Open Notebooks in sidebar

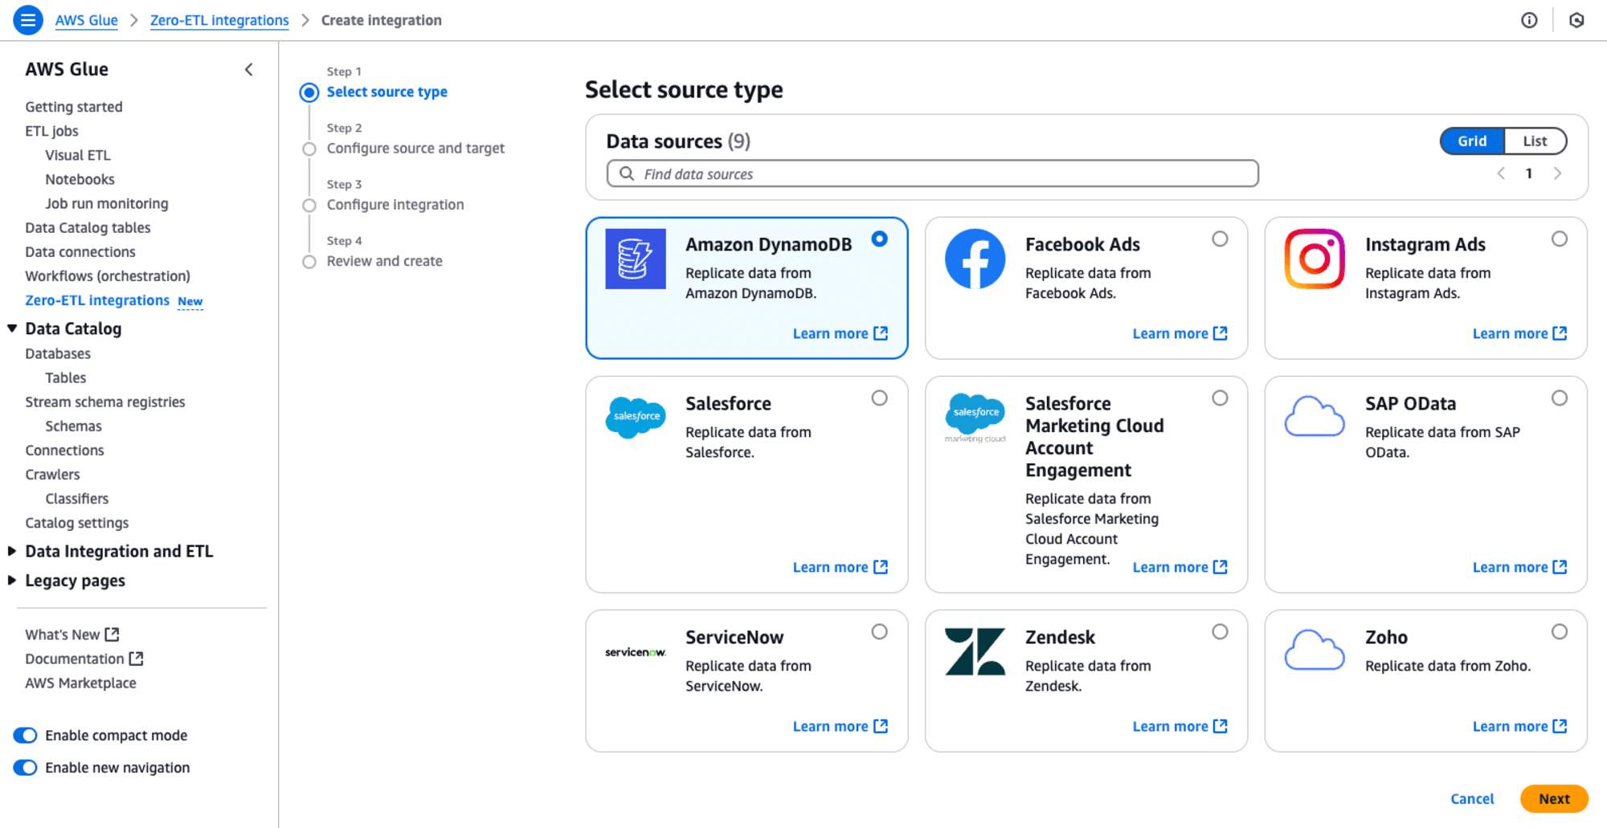pyautogui.click(x=80, y=179)
